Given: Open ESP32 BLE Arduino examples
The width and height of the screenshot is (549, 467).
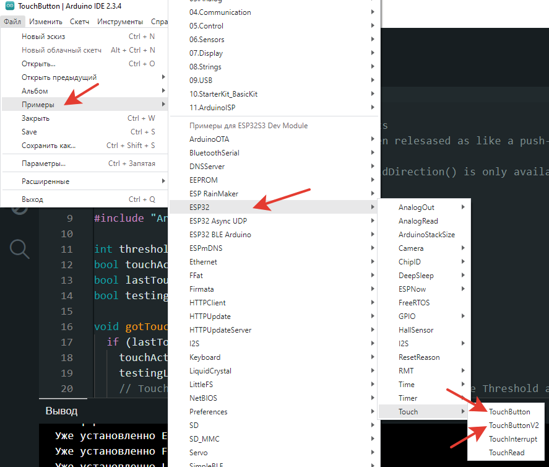Looking at the screenshot, I should [x=274, y=235].
